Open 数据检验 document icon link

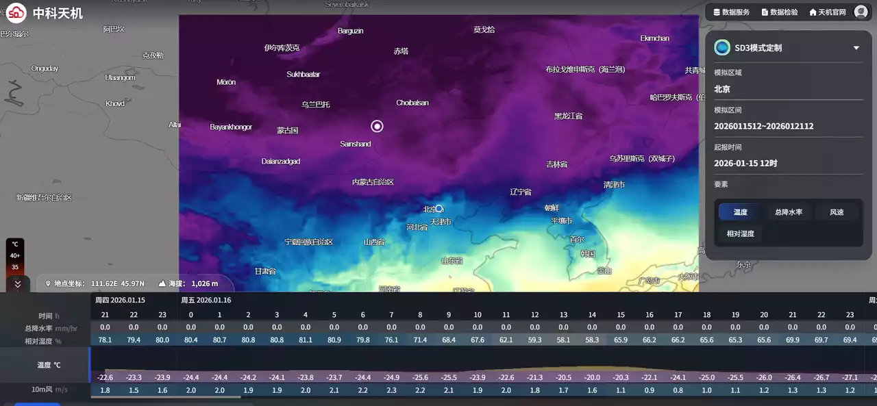(x=765, y=12)
